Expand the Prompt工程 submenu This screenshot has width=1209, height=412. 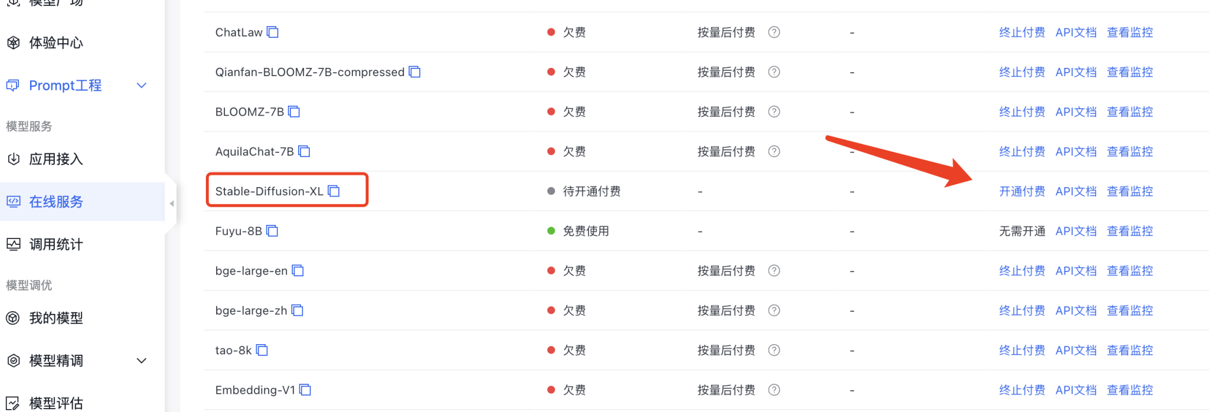point(142,86)
